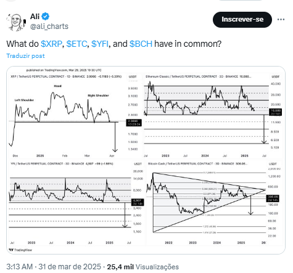This screenshot has height=273, width=293.
Task: Click the Ali display name
Action: (x=35, y=16)
